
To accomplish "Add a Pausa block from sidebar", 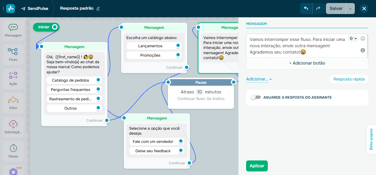I will [13, 151].
